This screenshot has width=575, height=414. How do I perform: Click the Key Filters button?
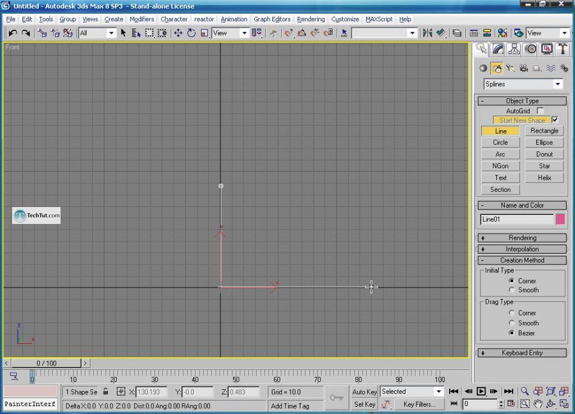coord(419,404)
